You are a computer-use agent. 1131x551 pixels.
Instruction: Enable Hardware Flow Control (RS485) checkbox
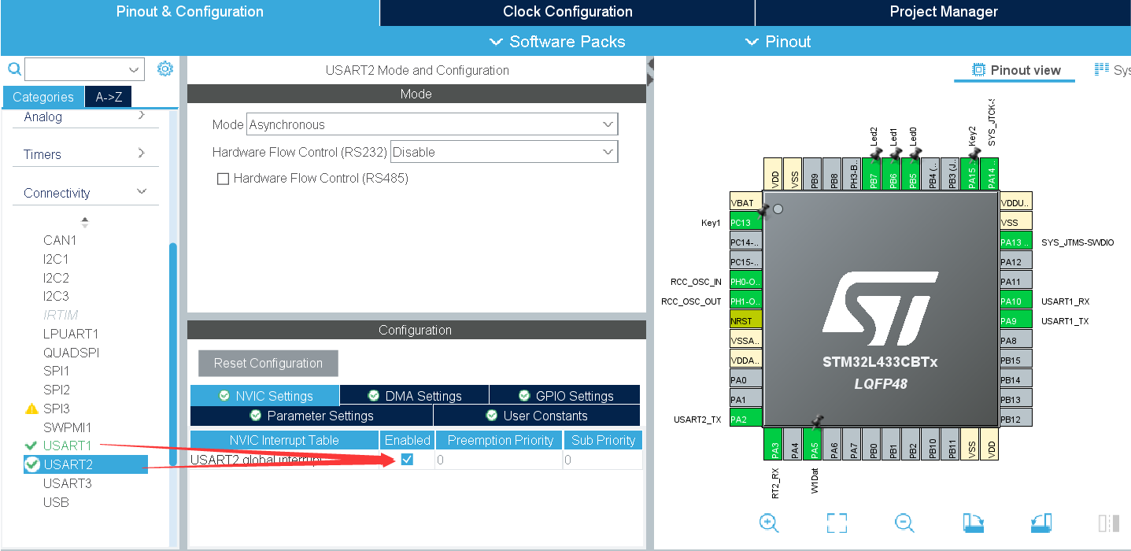[x=223, y=179]
